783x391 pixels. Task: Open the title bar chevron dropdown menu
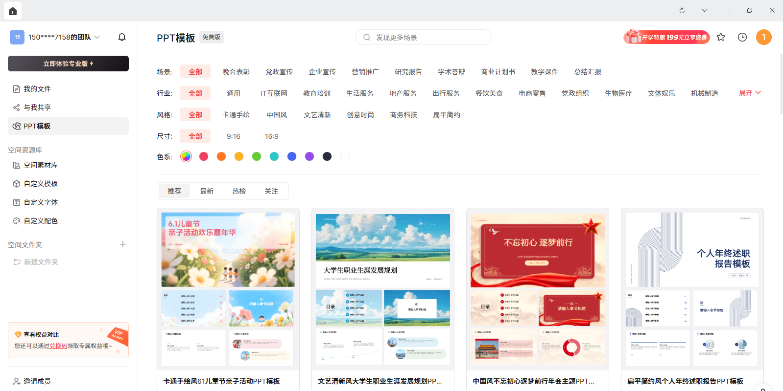coord(704,10)
